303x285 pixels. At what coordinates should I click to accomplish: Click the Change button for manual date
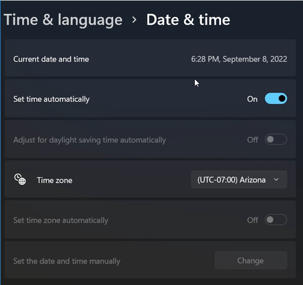251,261
